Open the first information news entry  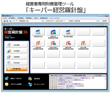[x=70, y=78]
